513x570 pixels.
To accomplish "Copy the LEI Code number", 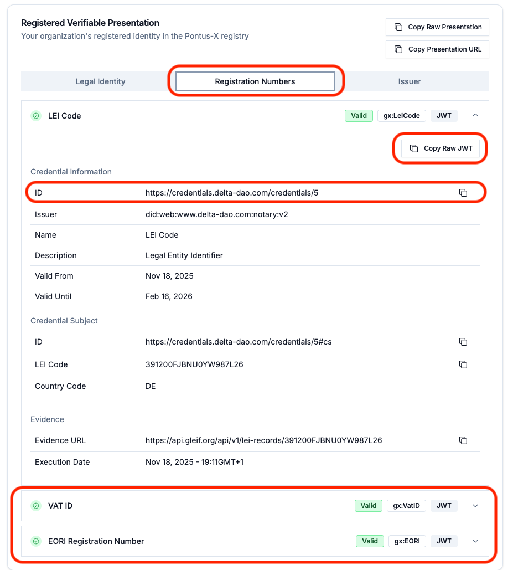I will pyautogui.click(x=463, y=364).
